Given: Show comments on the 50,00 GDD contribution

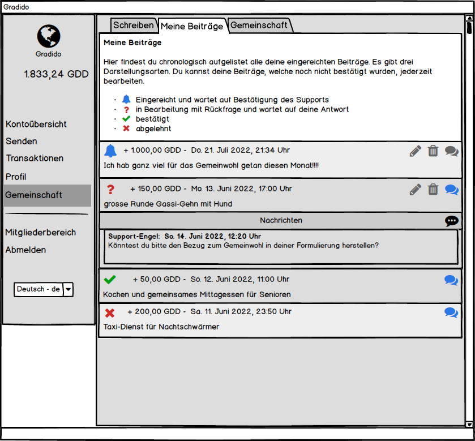Looking at the screenshot, I should click(x=451, y=280).
